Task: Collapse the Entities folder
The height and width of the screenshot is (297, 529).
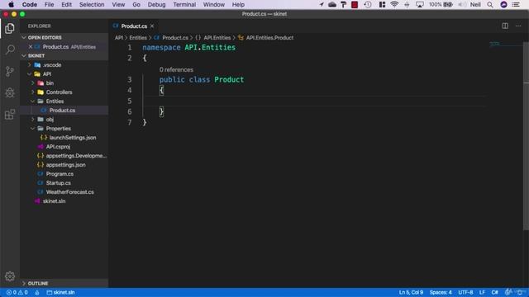Action: coord(33,101)
